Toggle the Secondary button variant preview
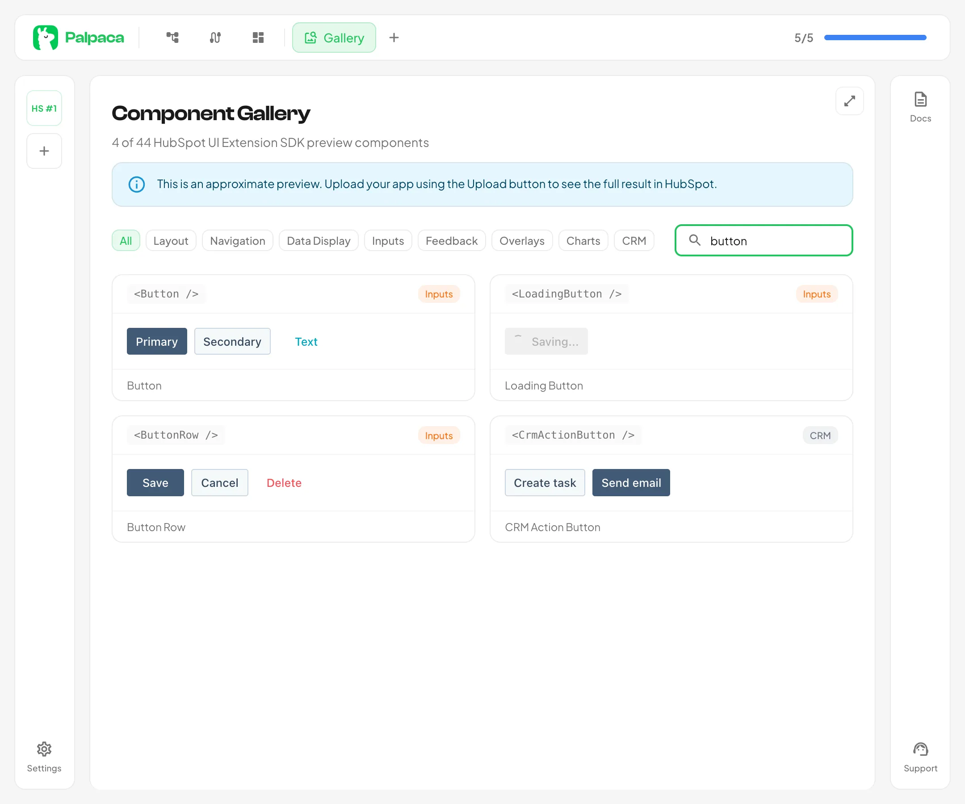The width and height of the screenshot is (965, 804). tap(232, 341)
